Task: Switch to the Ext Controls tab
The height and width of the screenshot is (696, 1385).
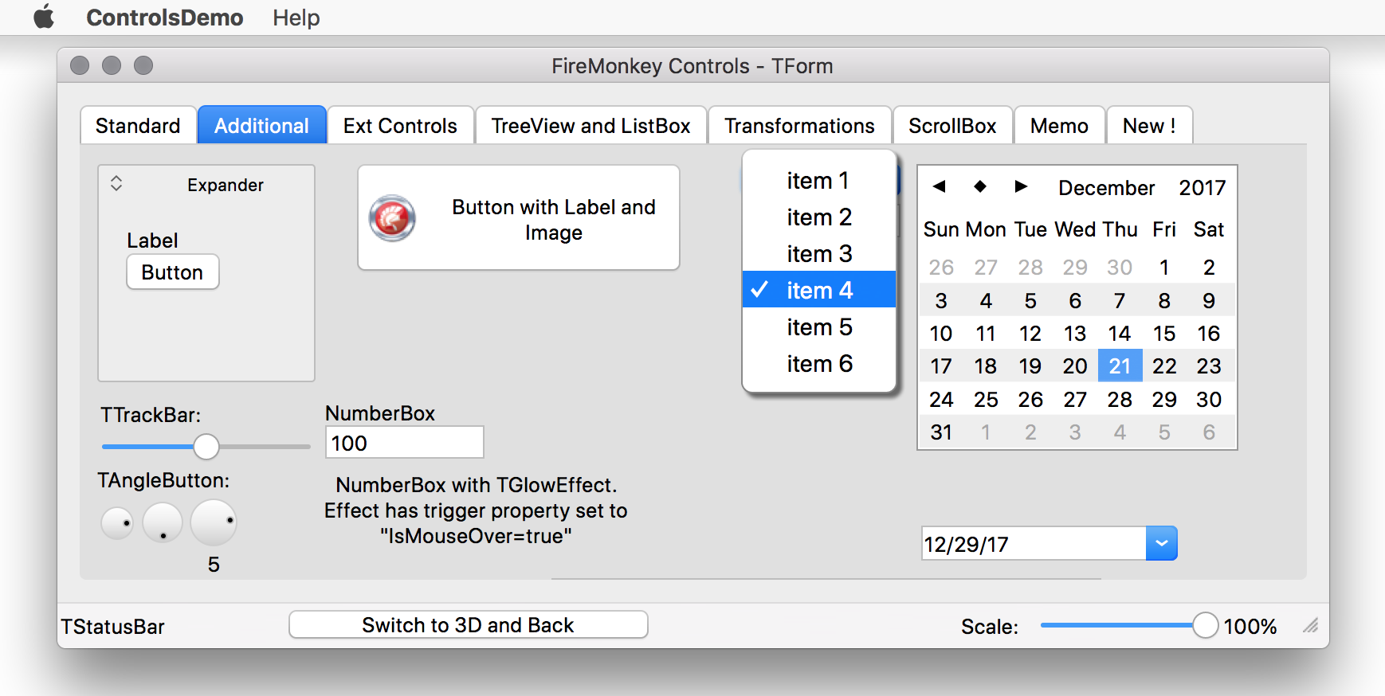Action: click(x=400, y=126)
